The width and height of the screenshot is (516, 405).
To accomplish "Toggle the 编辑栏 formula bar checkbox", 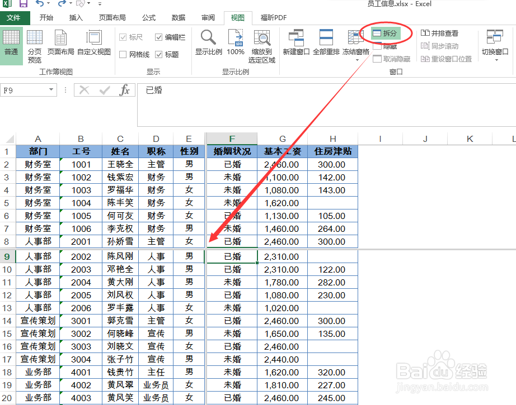I will [x=158, y=37].
